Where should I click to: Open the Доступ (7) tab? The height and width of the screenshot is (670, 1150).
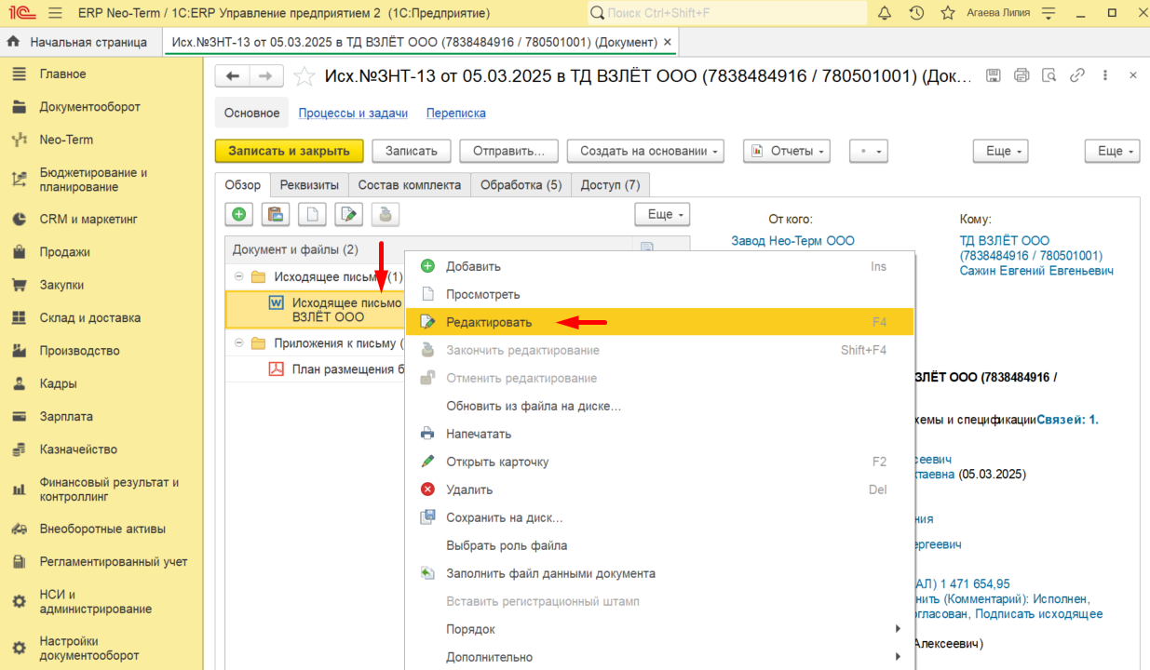[x=610, y=184]
